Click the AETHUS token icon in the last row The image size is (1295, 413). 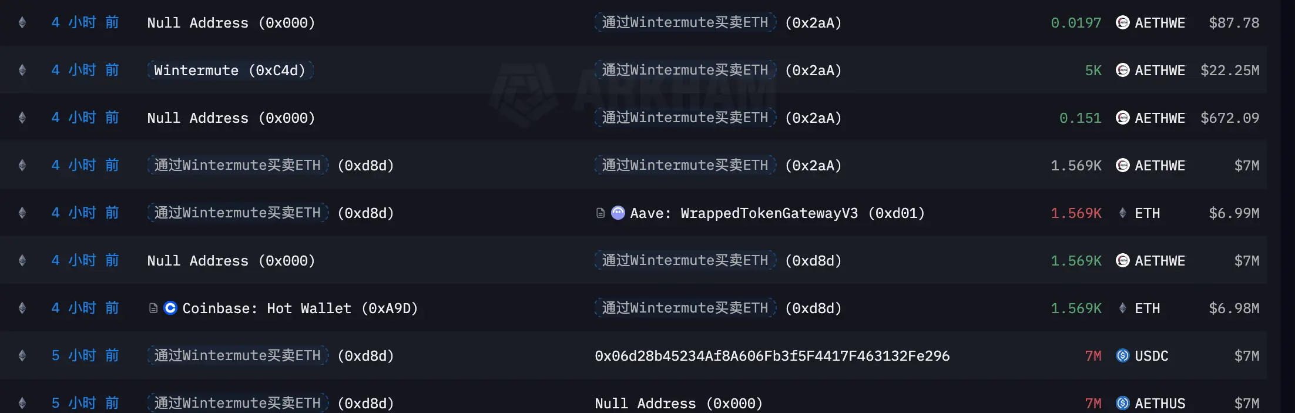(1122, 403)
